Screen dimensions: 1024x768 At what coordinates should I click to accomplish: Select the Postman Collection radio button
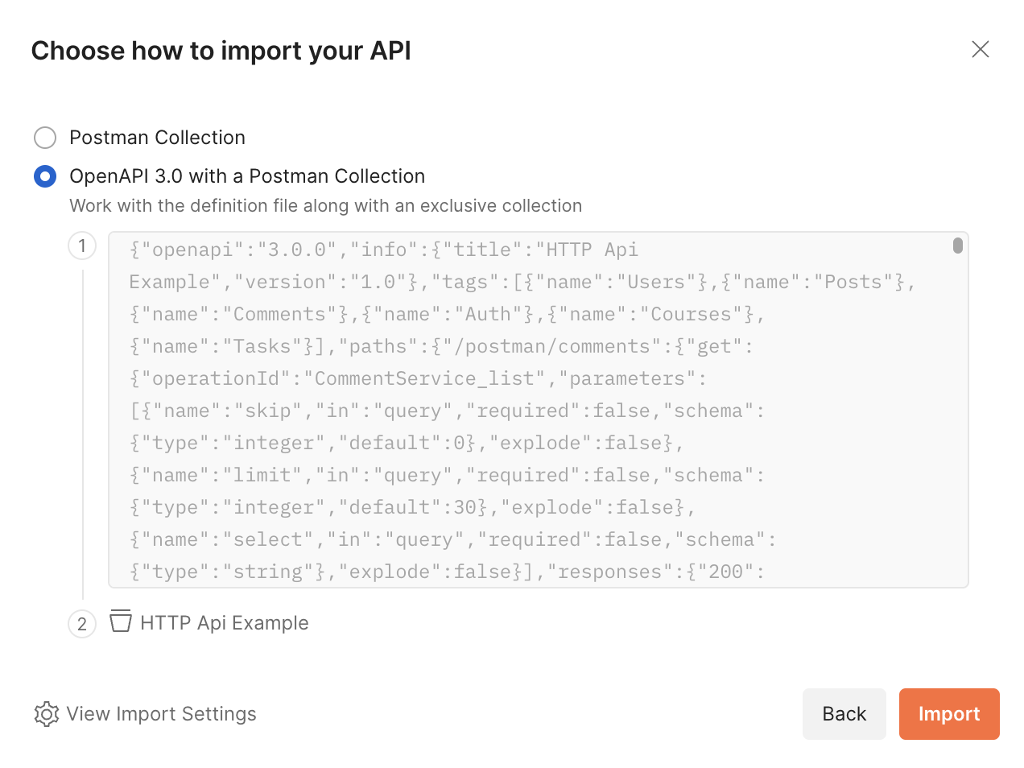pyautogui.click(x=45, y=138)
